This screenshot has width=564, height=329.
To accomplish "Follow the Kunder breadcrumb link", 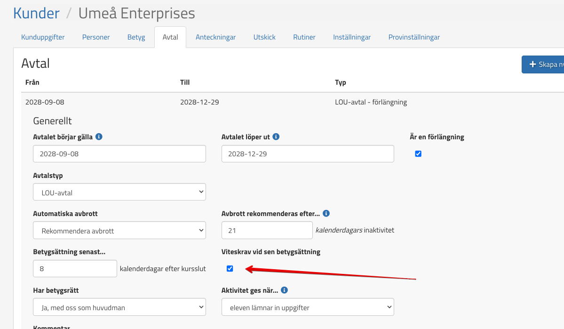I will pyautogui.click(x=36, y=13).
